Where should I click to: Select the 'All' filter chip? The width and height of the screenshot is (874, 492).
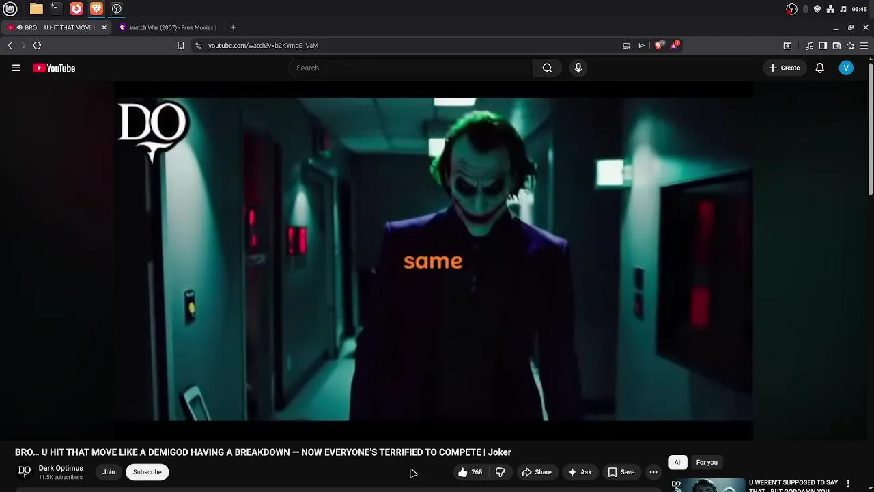(678, 463)
